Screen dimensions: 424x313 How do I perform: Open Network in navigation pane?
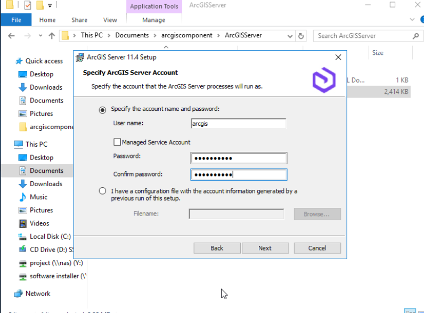coord(38,293)
